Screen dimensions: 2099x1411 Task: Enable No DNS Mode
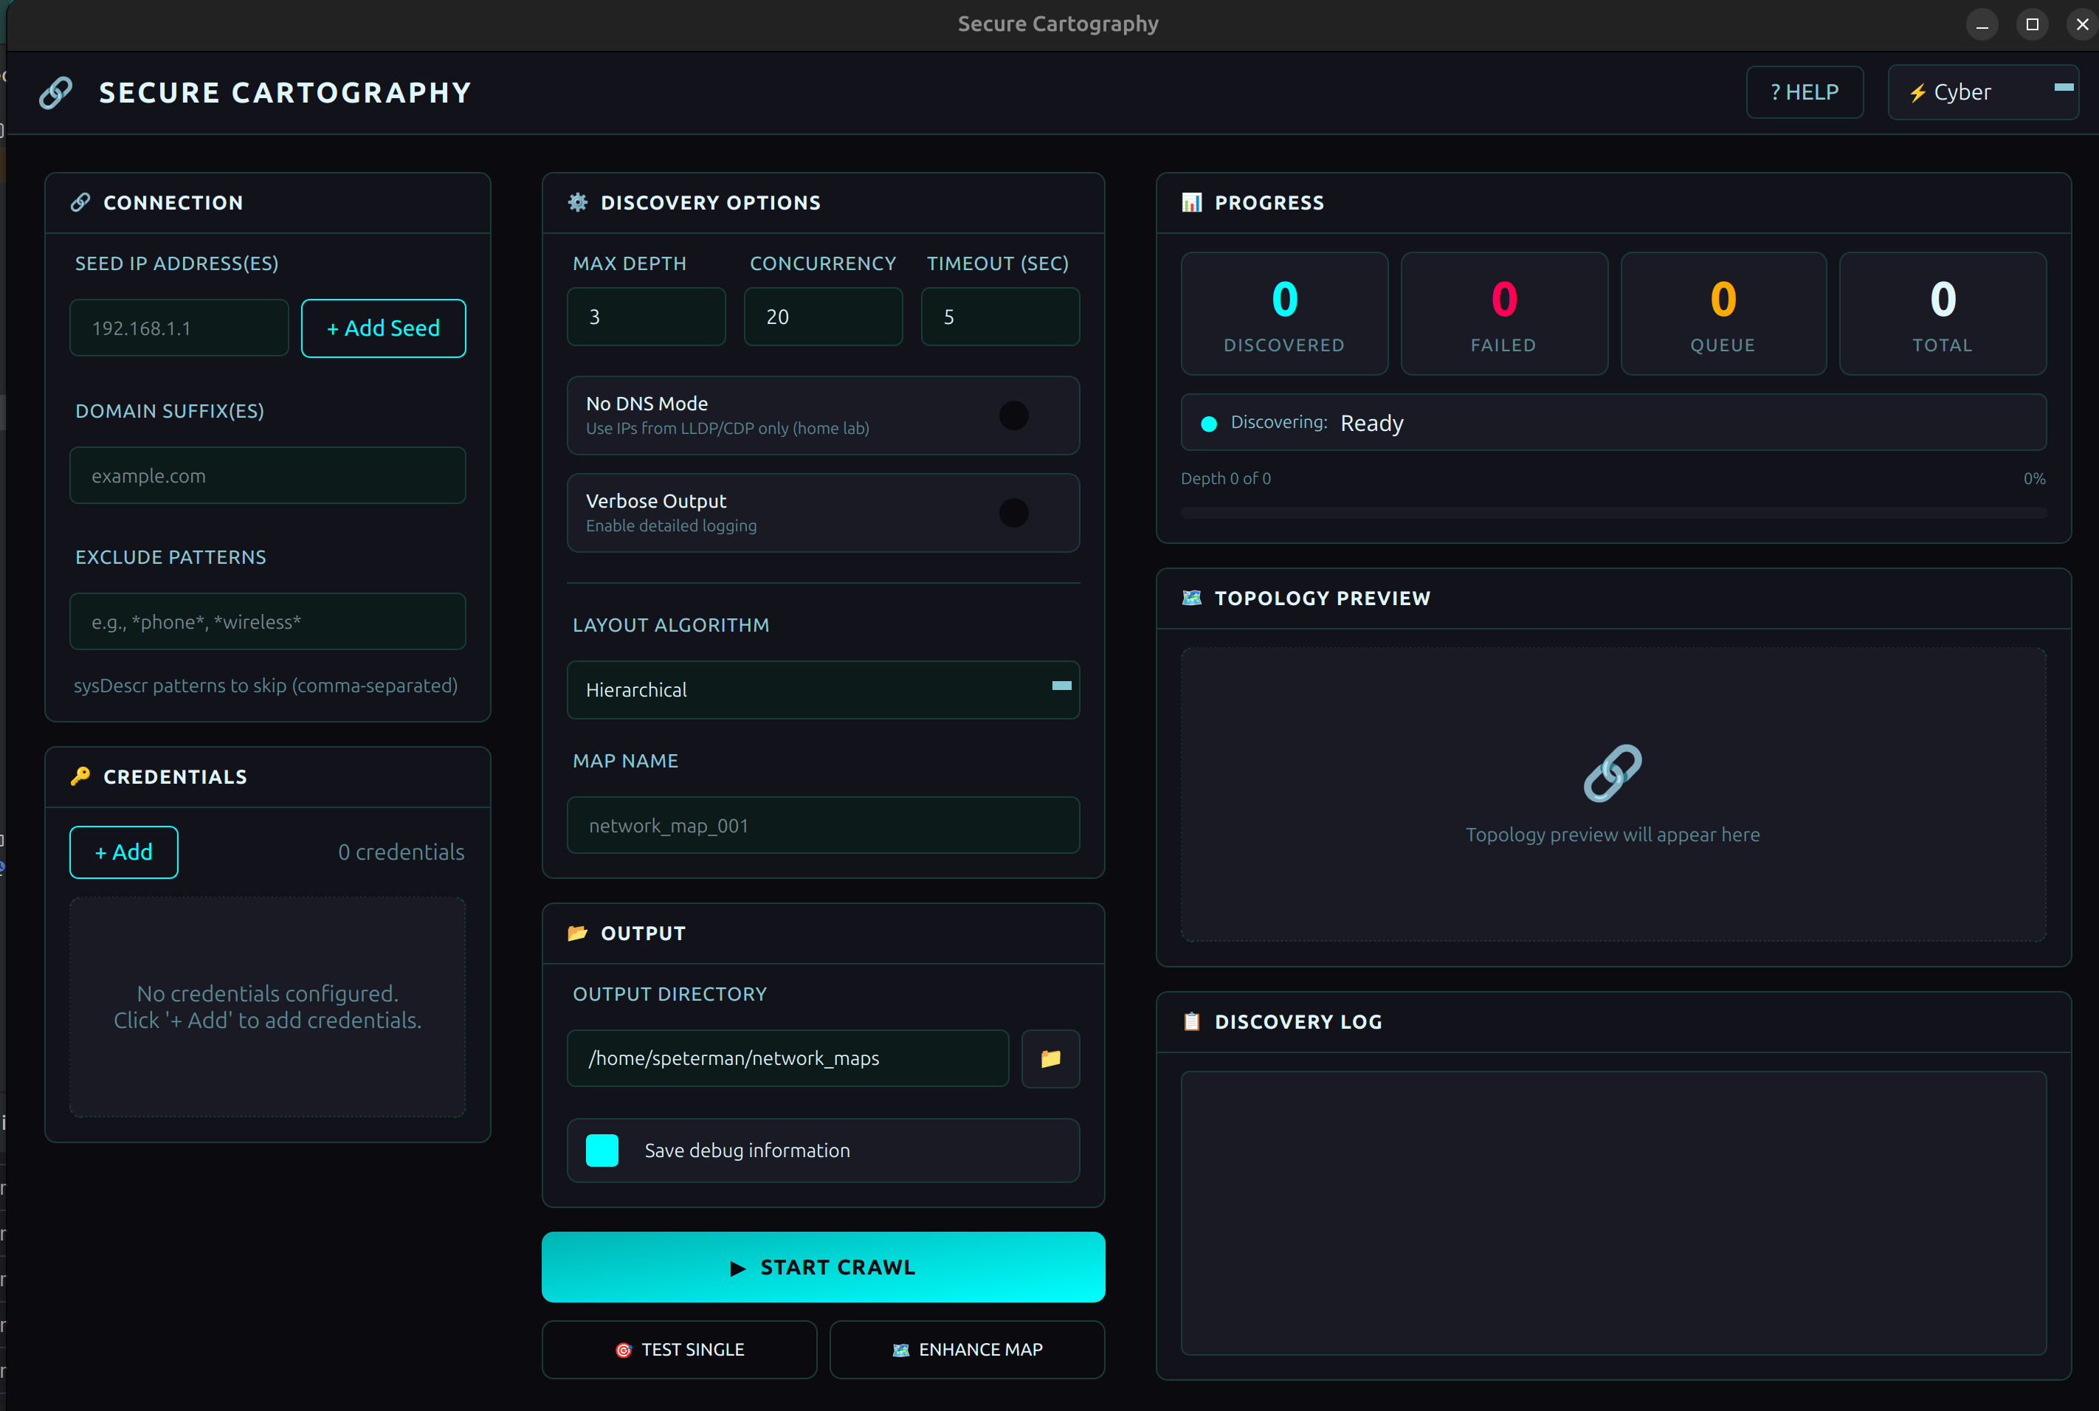click(x=1014, y=415)
